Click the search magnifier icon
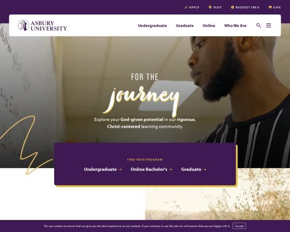The width and height of the screenshot is (290, 232). 259,25
